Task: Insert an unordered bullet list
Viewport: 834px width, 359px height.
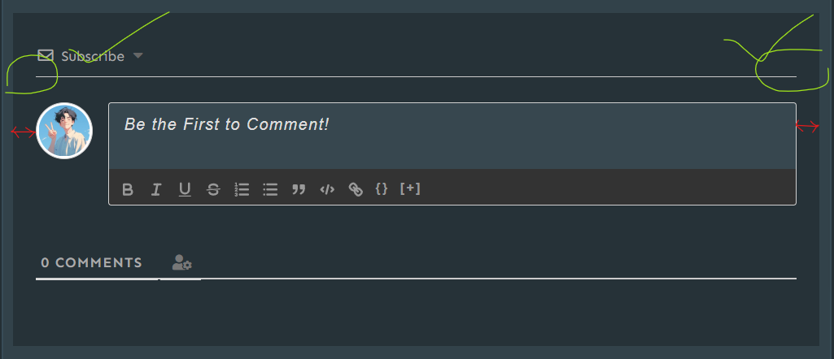Action: click(x=270, y=189)
